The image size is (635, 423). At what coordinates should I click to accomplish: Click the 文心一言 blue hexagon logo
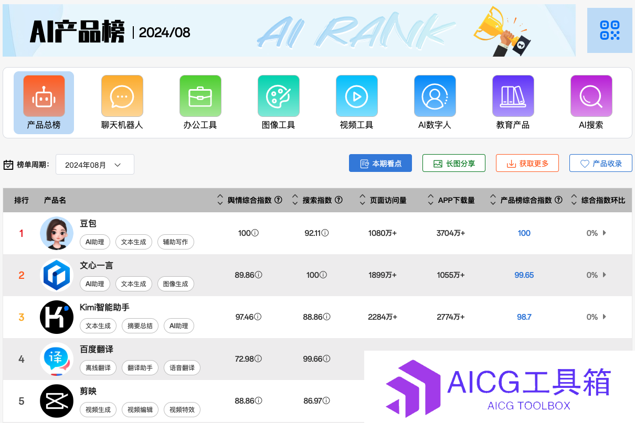57,275
